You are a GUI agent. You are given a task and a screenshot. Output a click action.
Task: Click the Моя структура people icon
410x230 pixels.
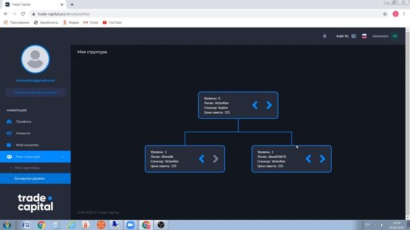9,157
